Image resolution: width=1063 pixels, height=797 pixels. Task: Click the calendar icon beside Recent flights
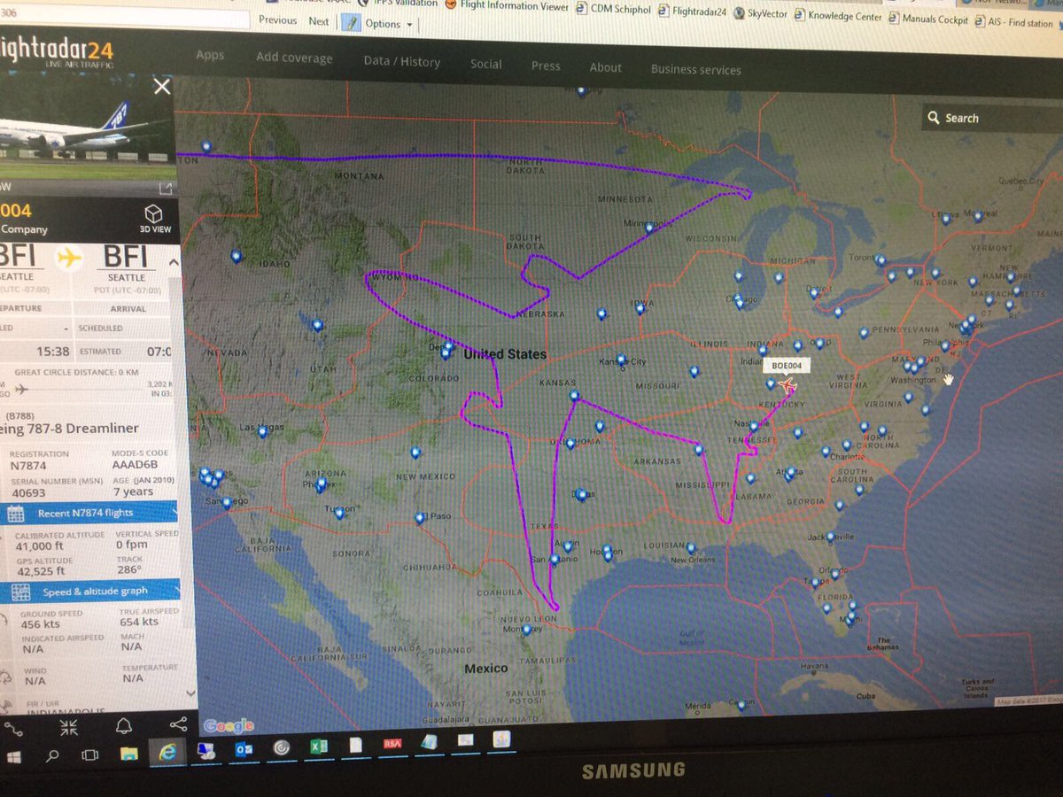coord(15,514)
